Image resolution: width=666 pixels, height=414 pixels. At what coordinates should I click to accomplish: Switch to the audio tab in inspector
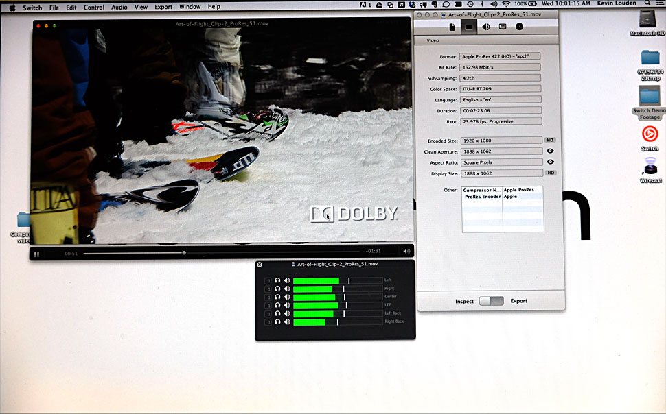point(485,27)
